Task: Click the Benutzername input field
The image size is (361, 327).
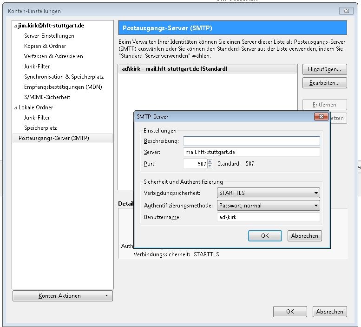Action: tap(269, 217)
